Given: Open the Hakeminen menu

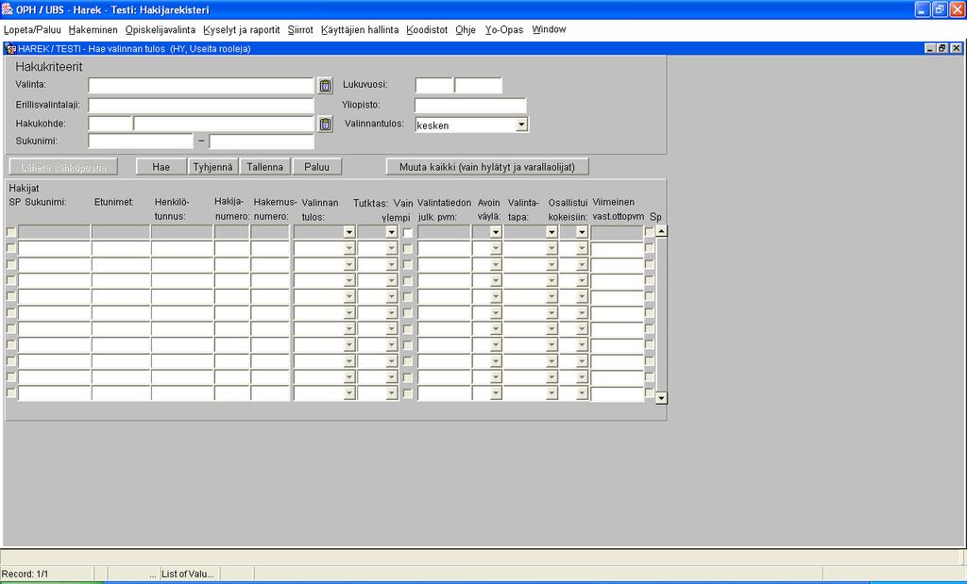Looking at the screenshot, I should point(93,29).
